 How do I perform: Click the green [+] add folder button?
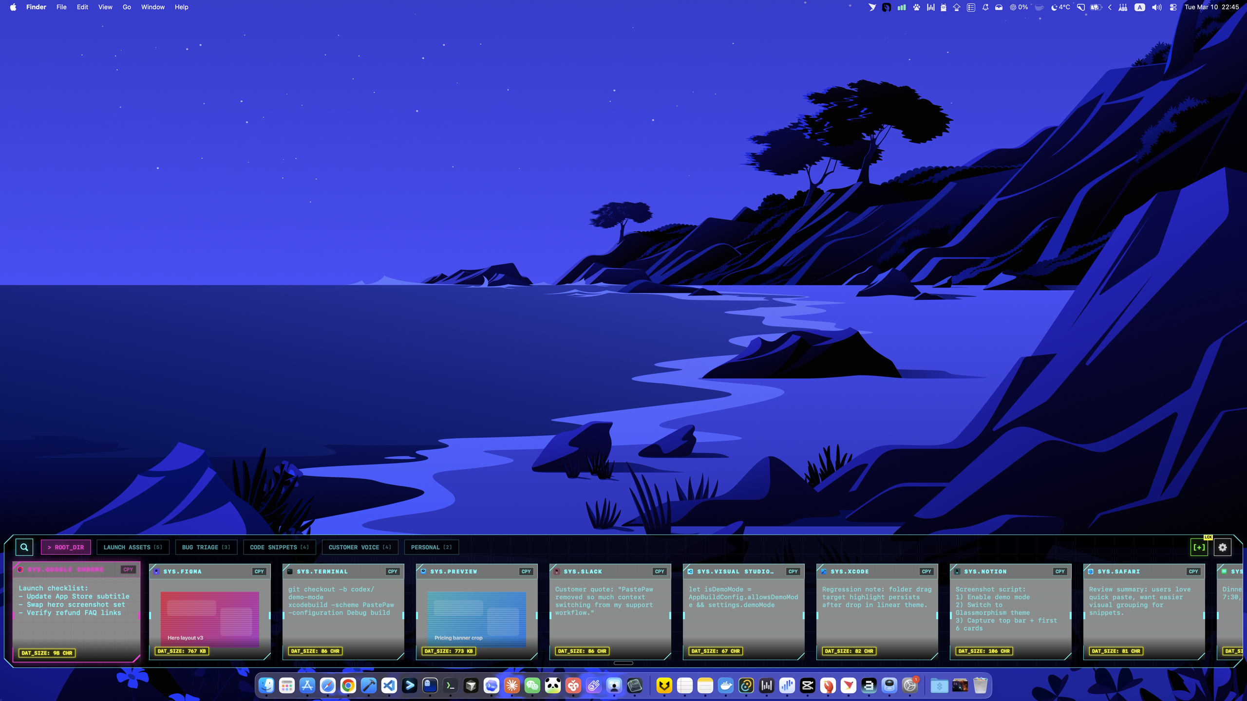[x=1199, y=547]
